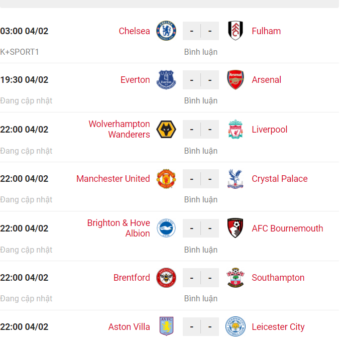Click the Manchester United crest
This screenshot has height=344, width=346.
pyautogui.click(x=166, y=179)
